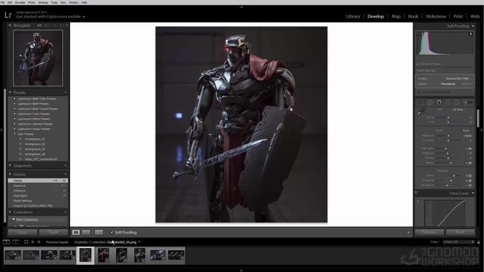The height and width of the screenshot is (272, 484).
Task: Open the toolbar options dropdown arrow
Action: click(x=409, y=232)
